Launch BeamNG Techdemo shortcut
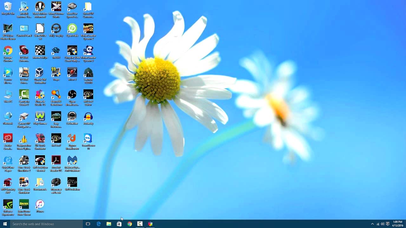The height and width of the screenshot is (228, 406). tap(56, 98)
